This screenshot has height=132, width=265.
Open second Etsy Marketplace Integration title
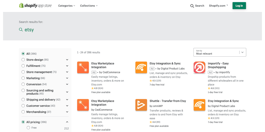click(103, 103)
